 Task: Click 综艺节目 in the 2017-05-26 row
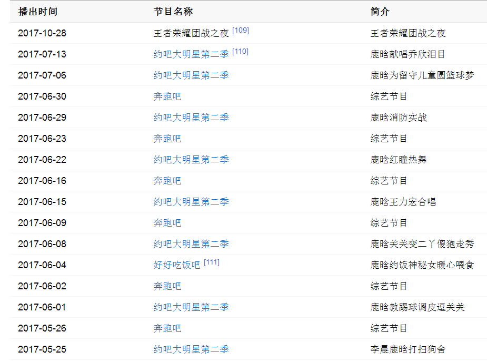(389, 328)
